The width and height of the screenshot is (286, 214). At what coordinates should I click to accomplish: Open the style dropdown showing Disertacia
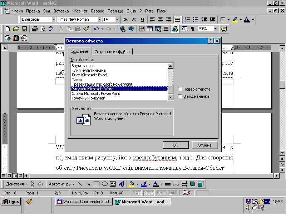pos(54,19)
